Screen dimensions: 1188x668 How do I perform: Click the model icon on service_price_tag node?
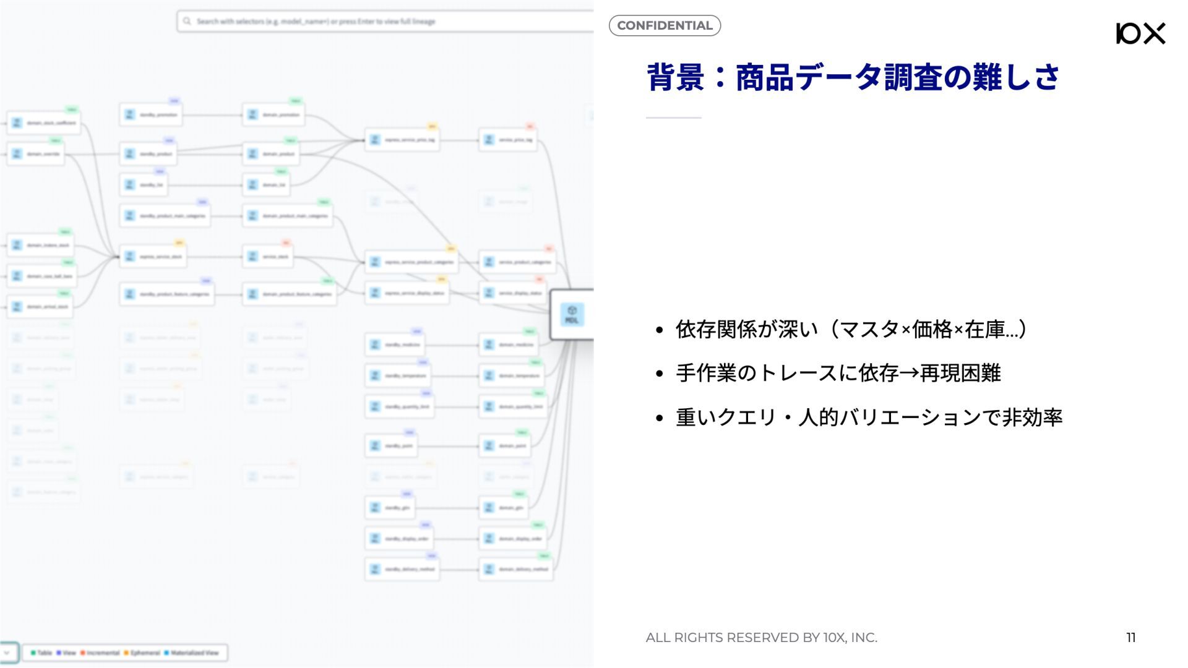489,140
